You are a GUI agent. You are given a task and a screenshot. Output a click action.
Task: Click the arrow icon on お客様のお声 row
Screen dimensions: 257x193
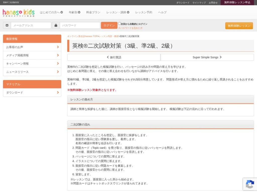point(58,47)
